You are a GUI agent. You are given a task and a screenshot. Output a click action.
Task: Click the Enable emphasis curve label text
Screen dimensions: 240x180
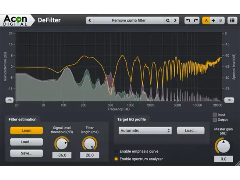pyautogui.click(x=139, y=151)
